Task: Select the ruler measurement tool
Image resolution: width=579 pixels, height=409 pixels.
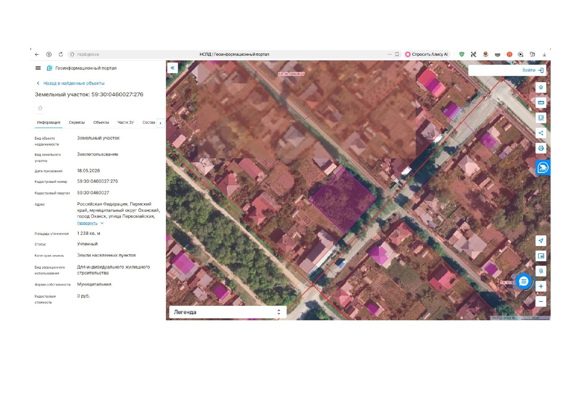Action: tap(541, 102)
